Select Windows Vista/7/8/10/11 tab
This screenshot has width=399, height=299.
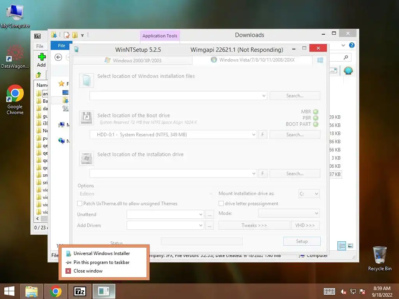coord(252,60)
